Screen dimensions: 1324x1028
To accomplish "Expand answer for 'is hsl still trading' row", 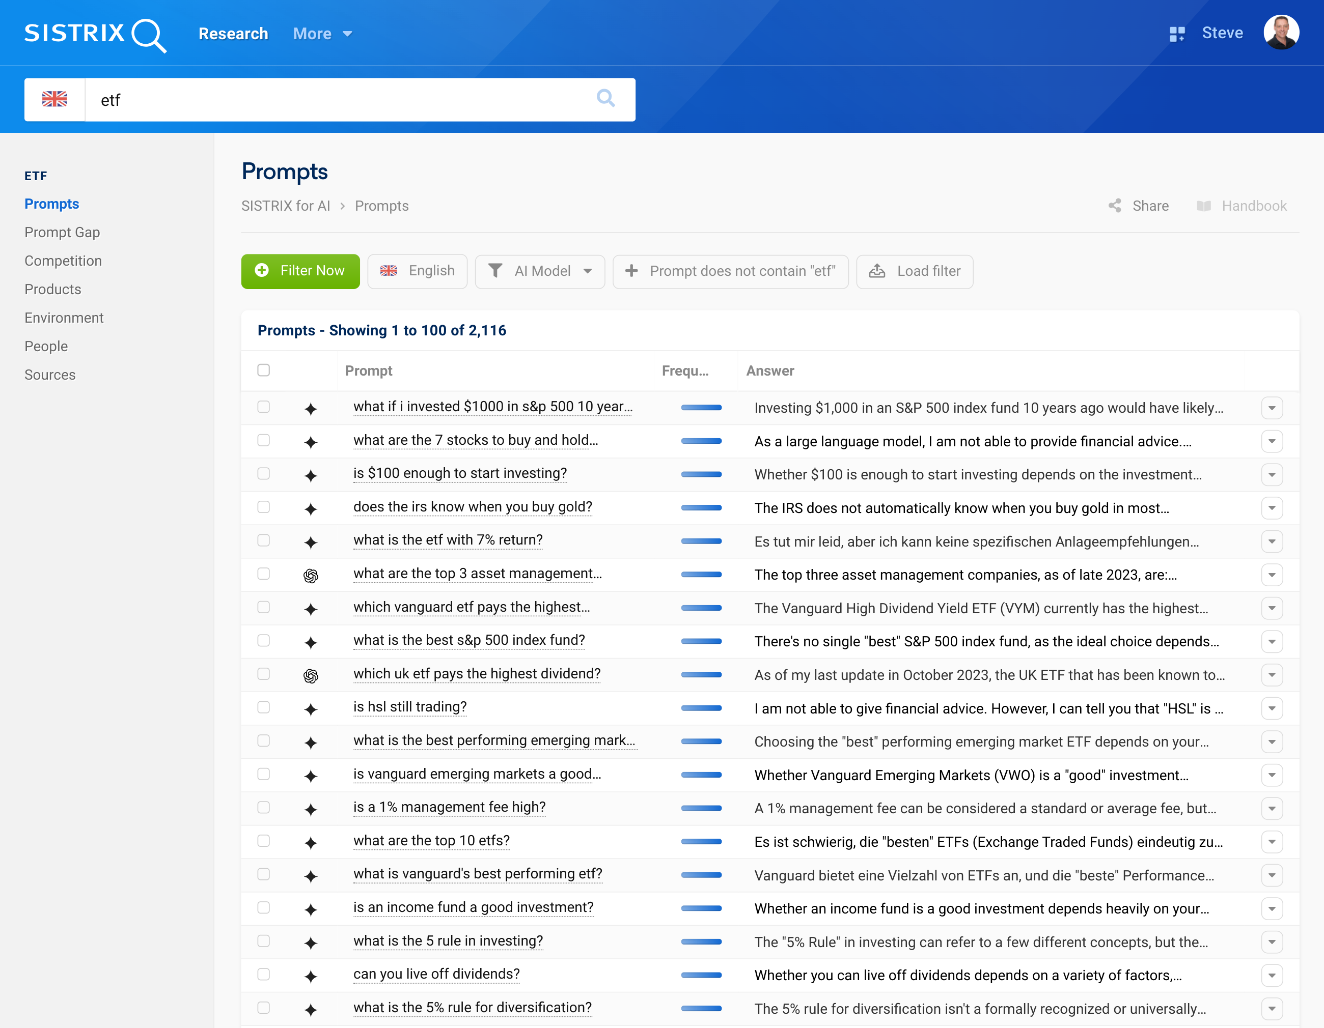I will coord(1272,708).
